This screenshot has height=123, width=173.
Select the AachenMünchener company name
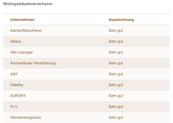(x=26, y=31)
